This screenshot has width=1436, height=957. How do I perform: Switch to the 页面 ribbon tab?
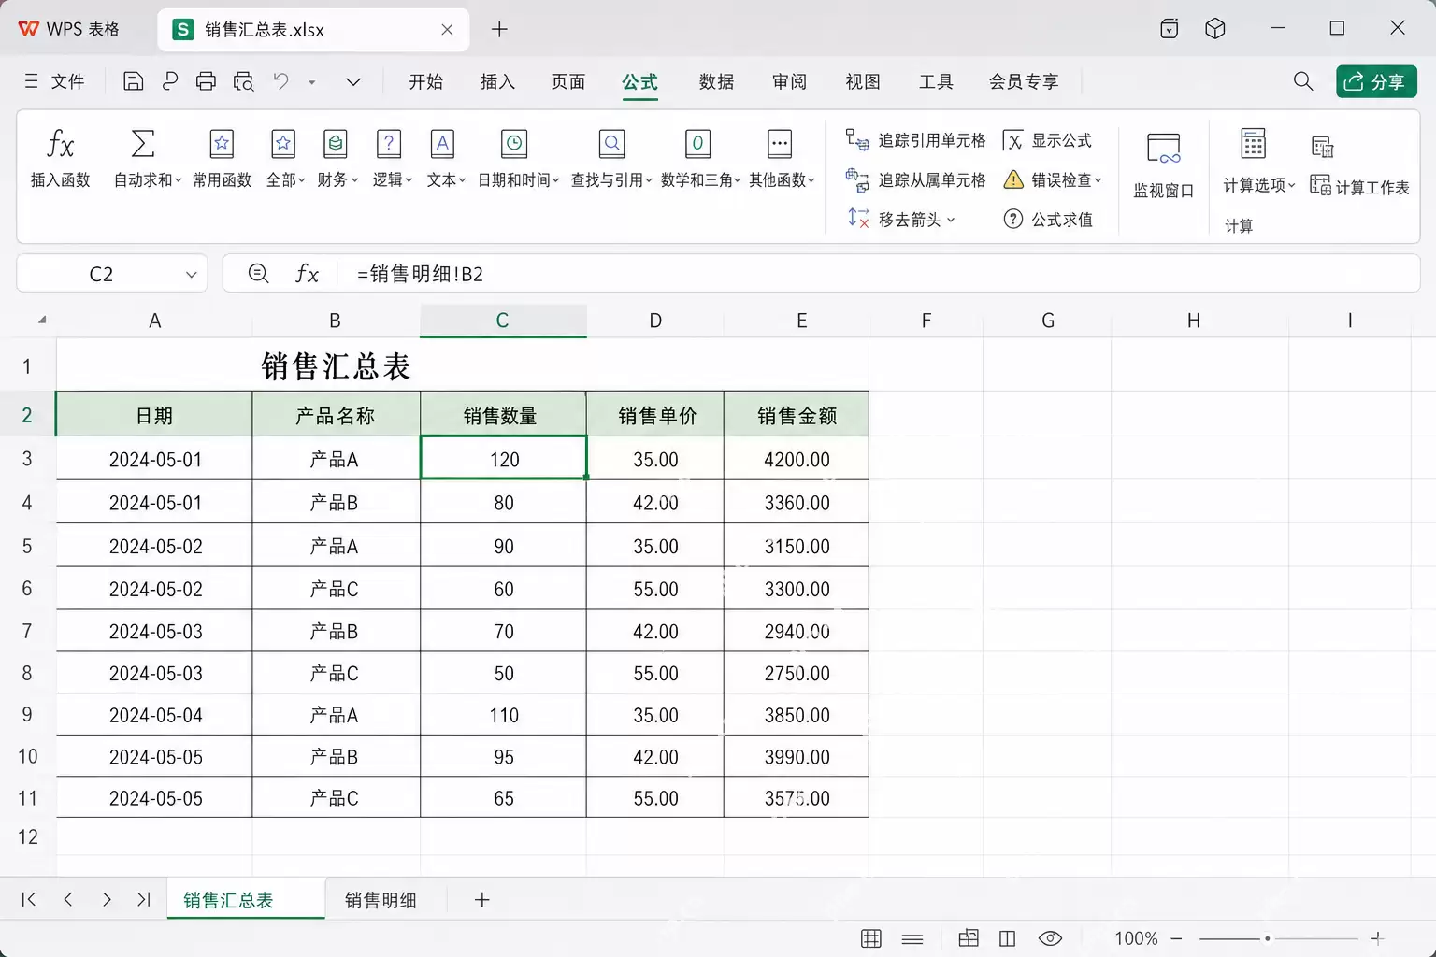click(568, 81)
